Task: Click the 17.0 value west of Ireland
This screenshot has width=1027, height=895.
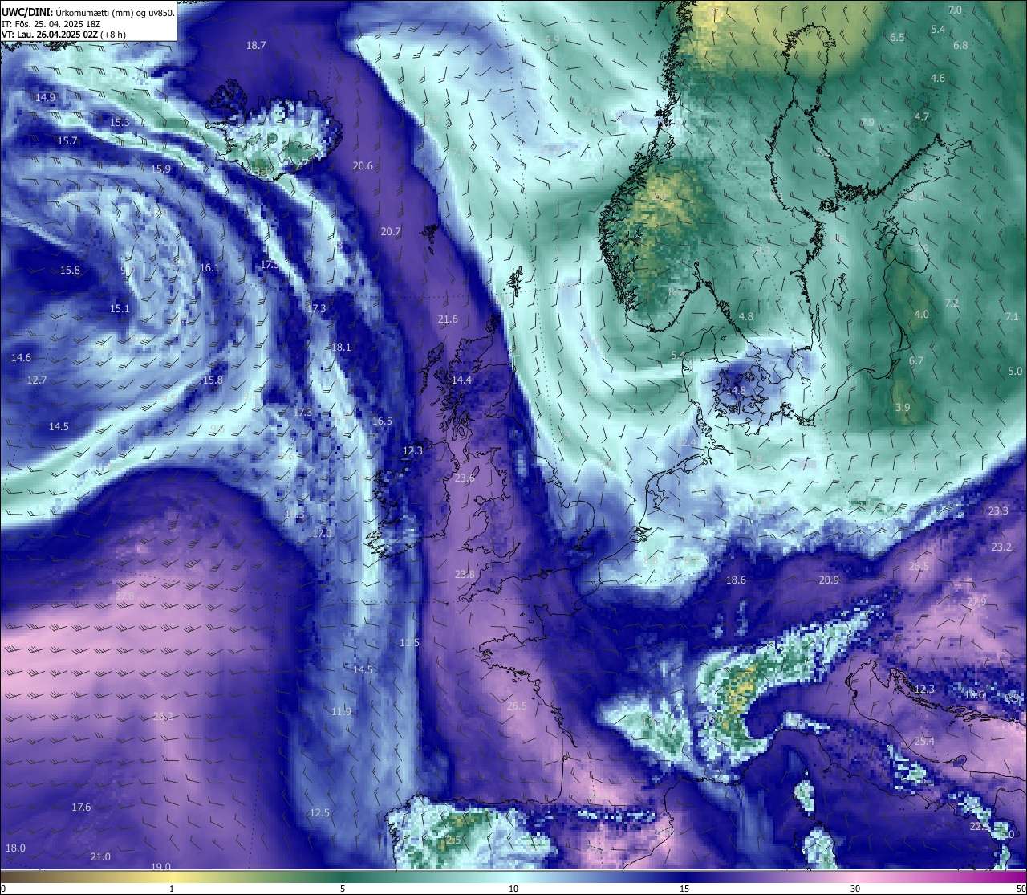Action: [x=322, y=534]
